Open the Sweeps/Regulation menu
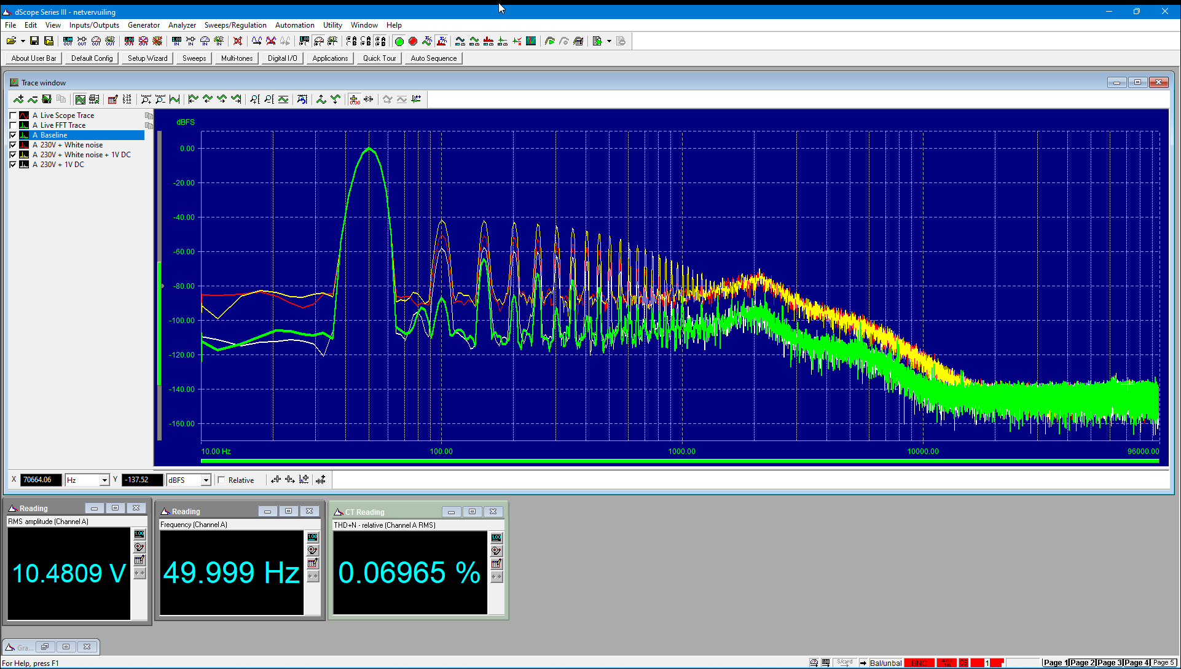 pyautogui.click(x=235, y=25)
